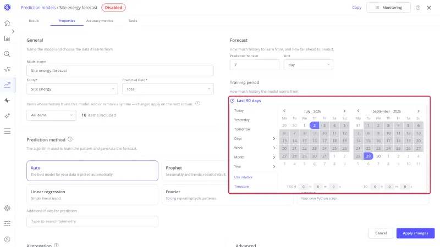Open the Tasks tab

click(133, 21)
